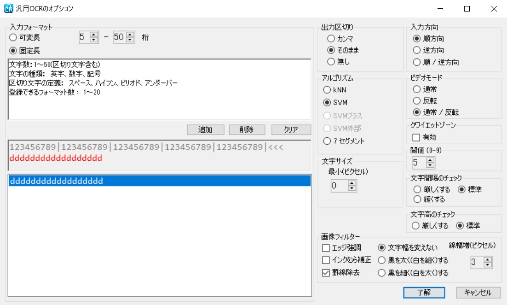Image resolution: width=507 pixels, height=305 pixels.
Task: Enable インクむら補正 image filter
Action: click(326, 260)
